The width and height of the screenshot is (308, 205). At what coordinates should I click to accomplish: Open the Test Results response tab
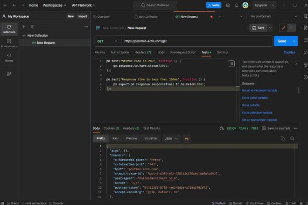(151, 128)
